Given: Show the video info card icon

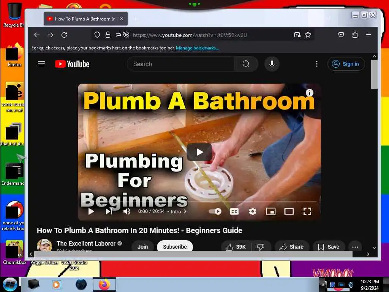Looking at the screenshot, I should click(x=309, y=93).
